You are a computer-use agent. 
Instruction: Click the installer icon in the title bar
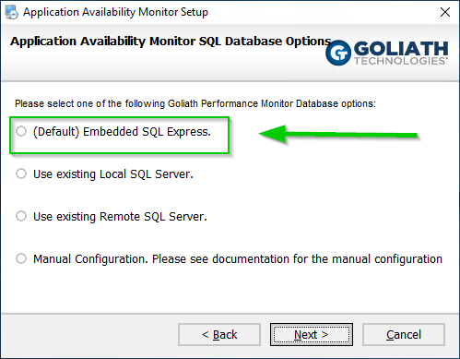point(11,12)
